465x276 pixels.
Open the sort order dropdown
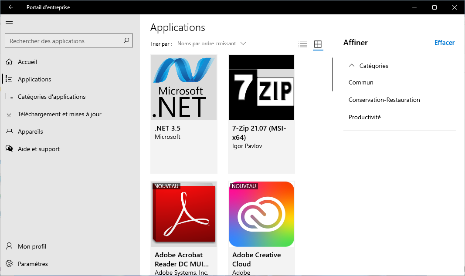(x=212, y=44)
